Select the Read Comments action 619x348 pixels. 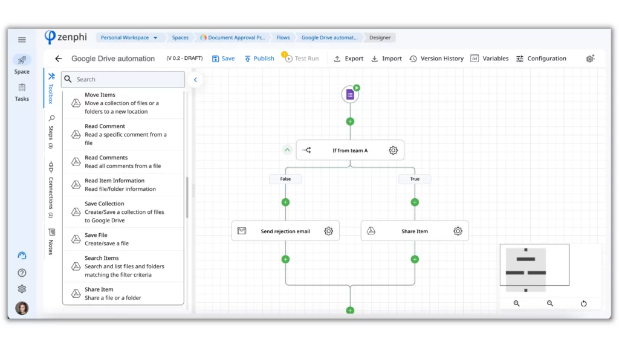pyautogui.click(x=123, y=162)
